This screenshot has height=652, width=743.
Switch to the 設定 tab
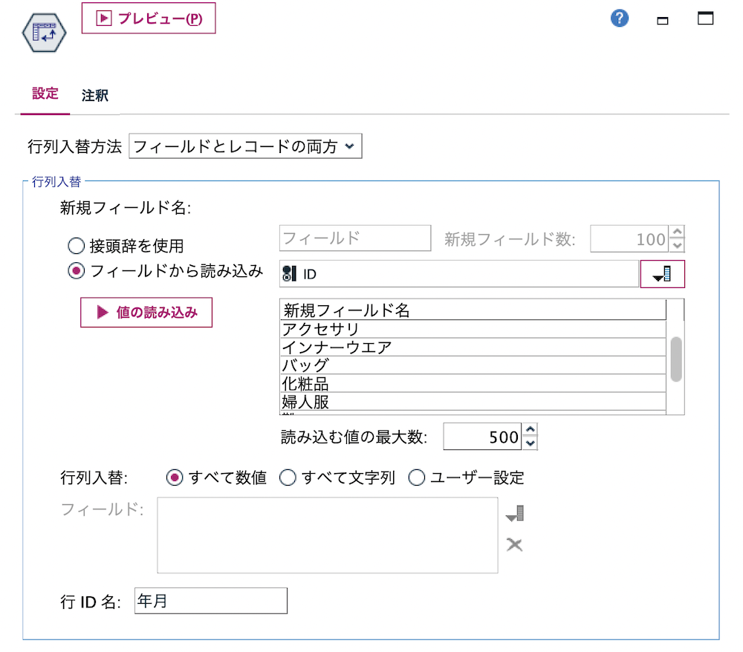(x=45, y=95)
